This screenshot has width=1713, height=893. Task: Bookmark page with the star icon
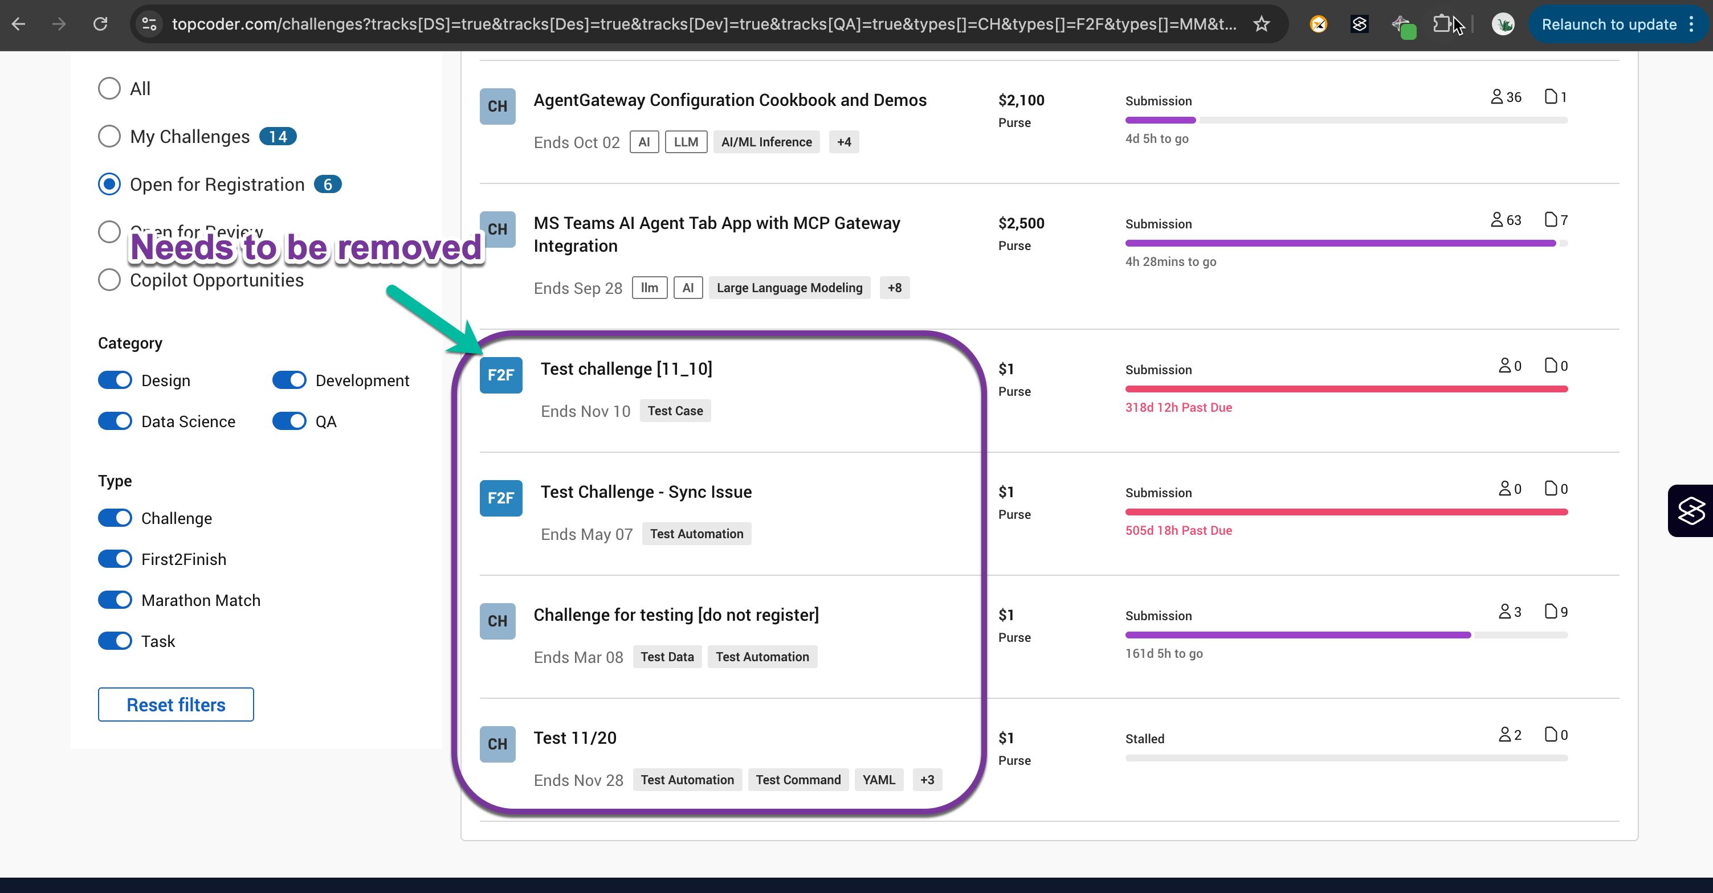point(1261,24)
